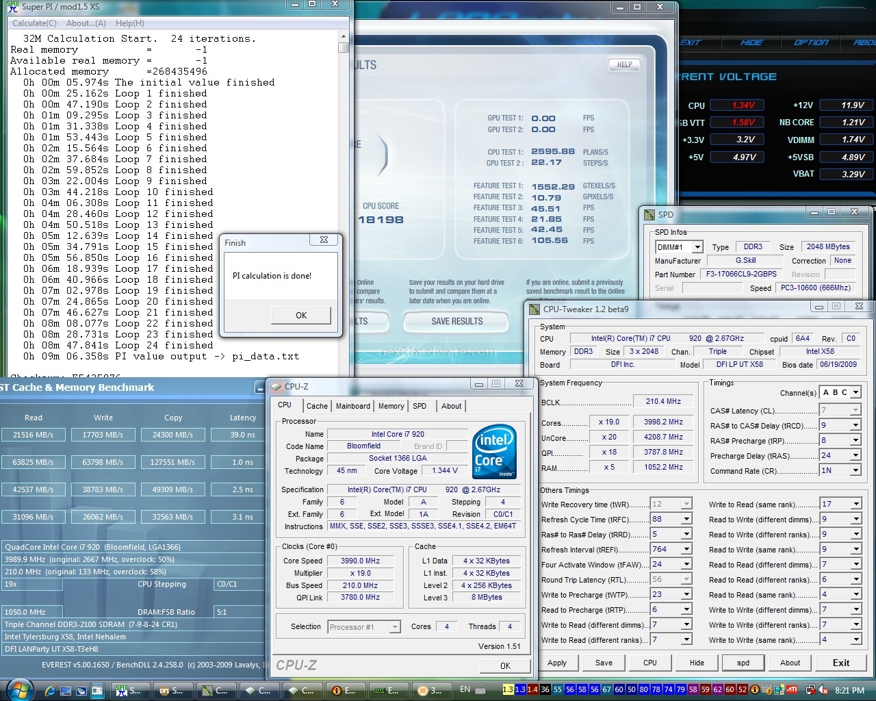Switch to the Mainboard tab in CPU-Z

[352, 406]
